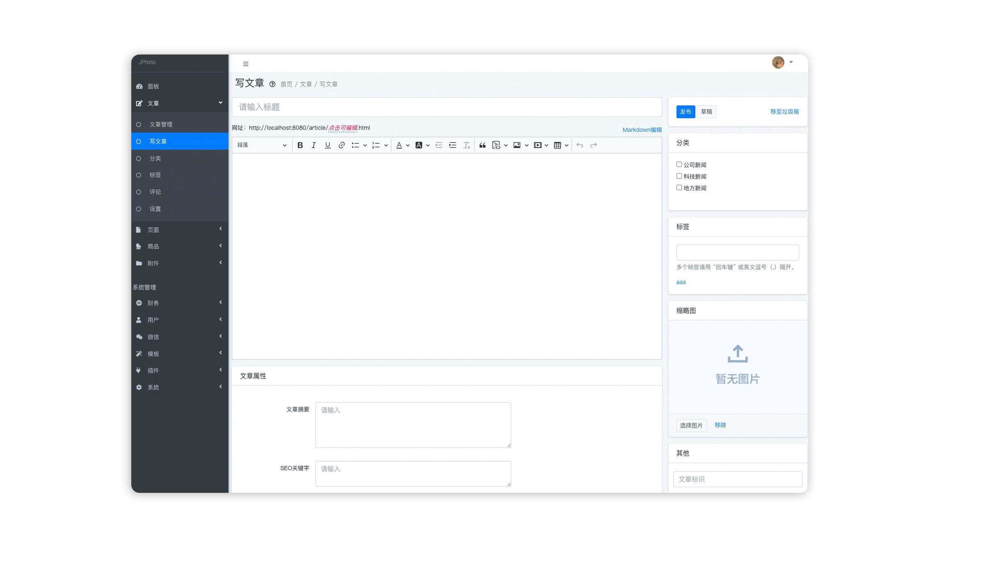The width and height of the screenshot is (992, 567).
Task: Tick the 地方新闻 checkbox
Action: point(679,188)
